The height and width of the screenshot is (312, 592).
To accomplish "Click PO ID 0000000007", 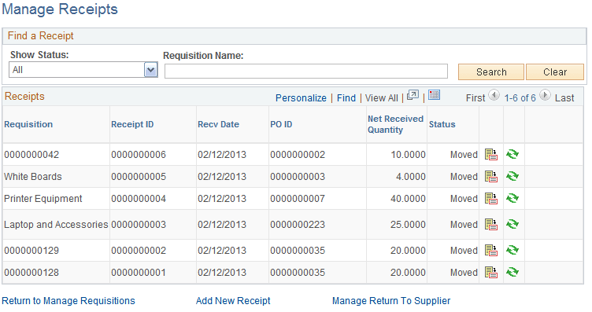I will coord(298,199).
